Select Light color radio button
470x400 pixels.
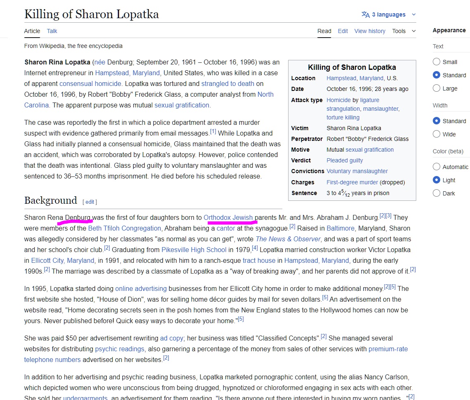click(437, 180)
